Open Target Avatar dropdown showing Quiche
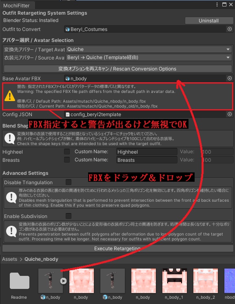Screen dimensions: 235x304 149,49
